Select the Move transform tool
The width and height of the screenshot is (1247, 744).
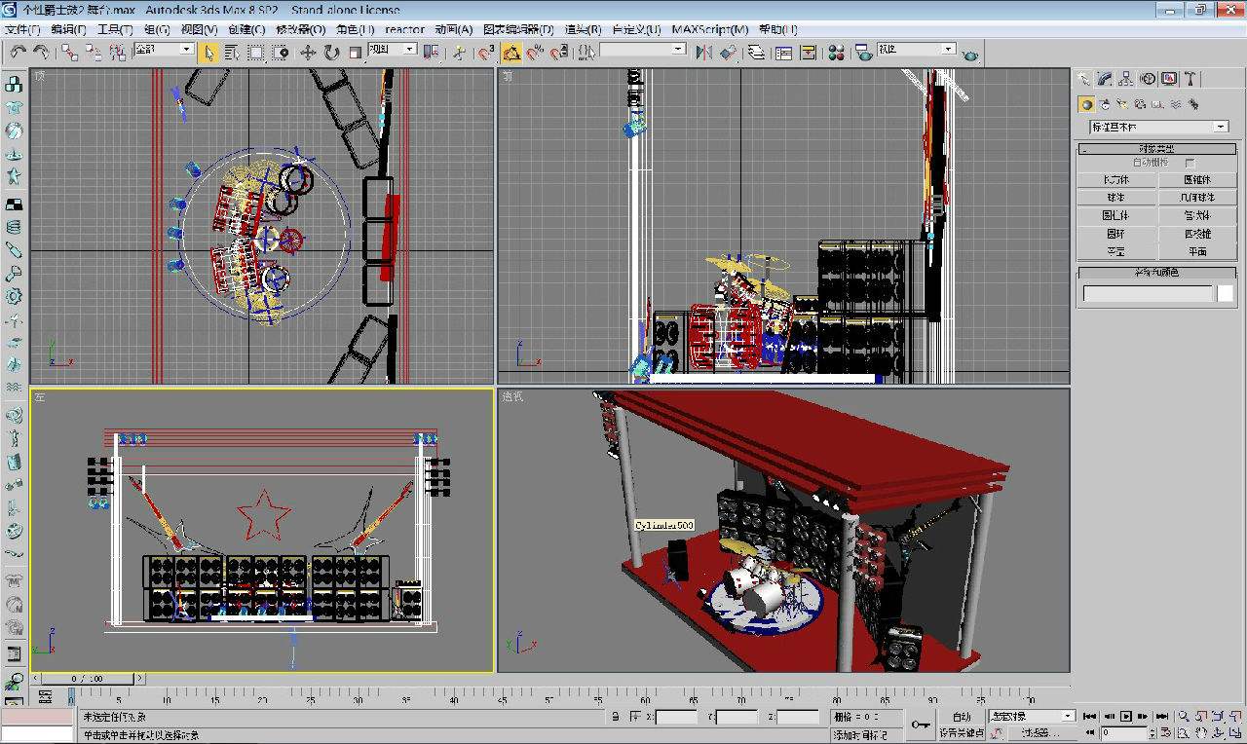(308, 53)
